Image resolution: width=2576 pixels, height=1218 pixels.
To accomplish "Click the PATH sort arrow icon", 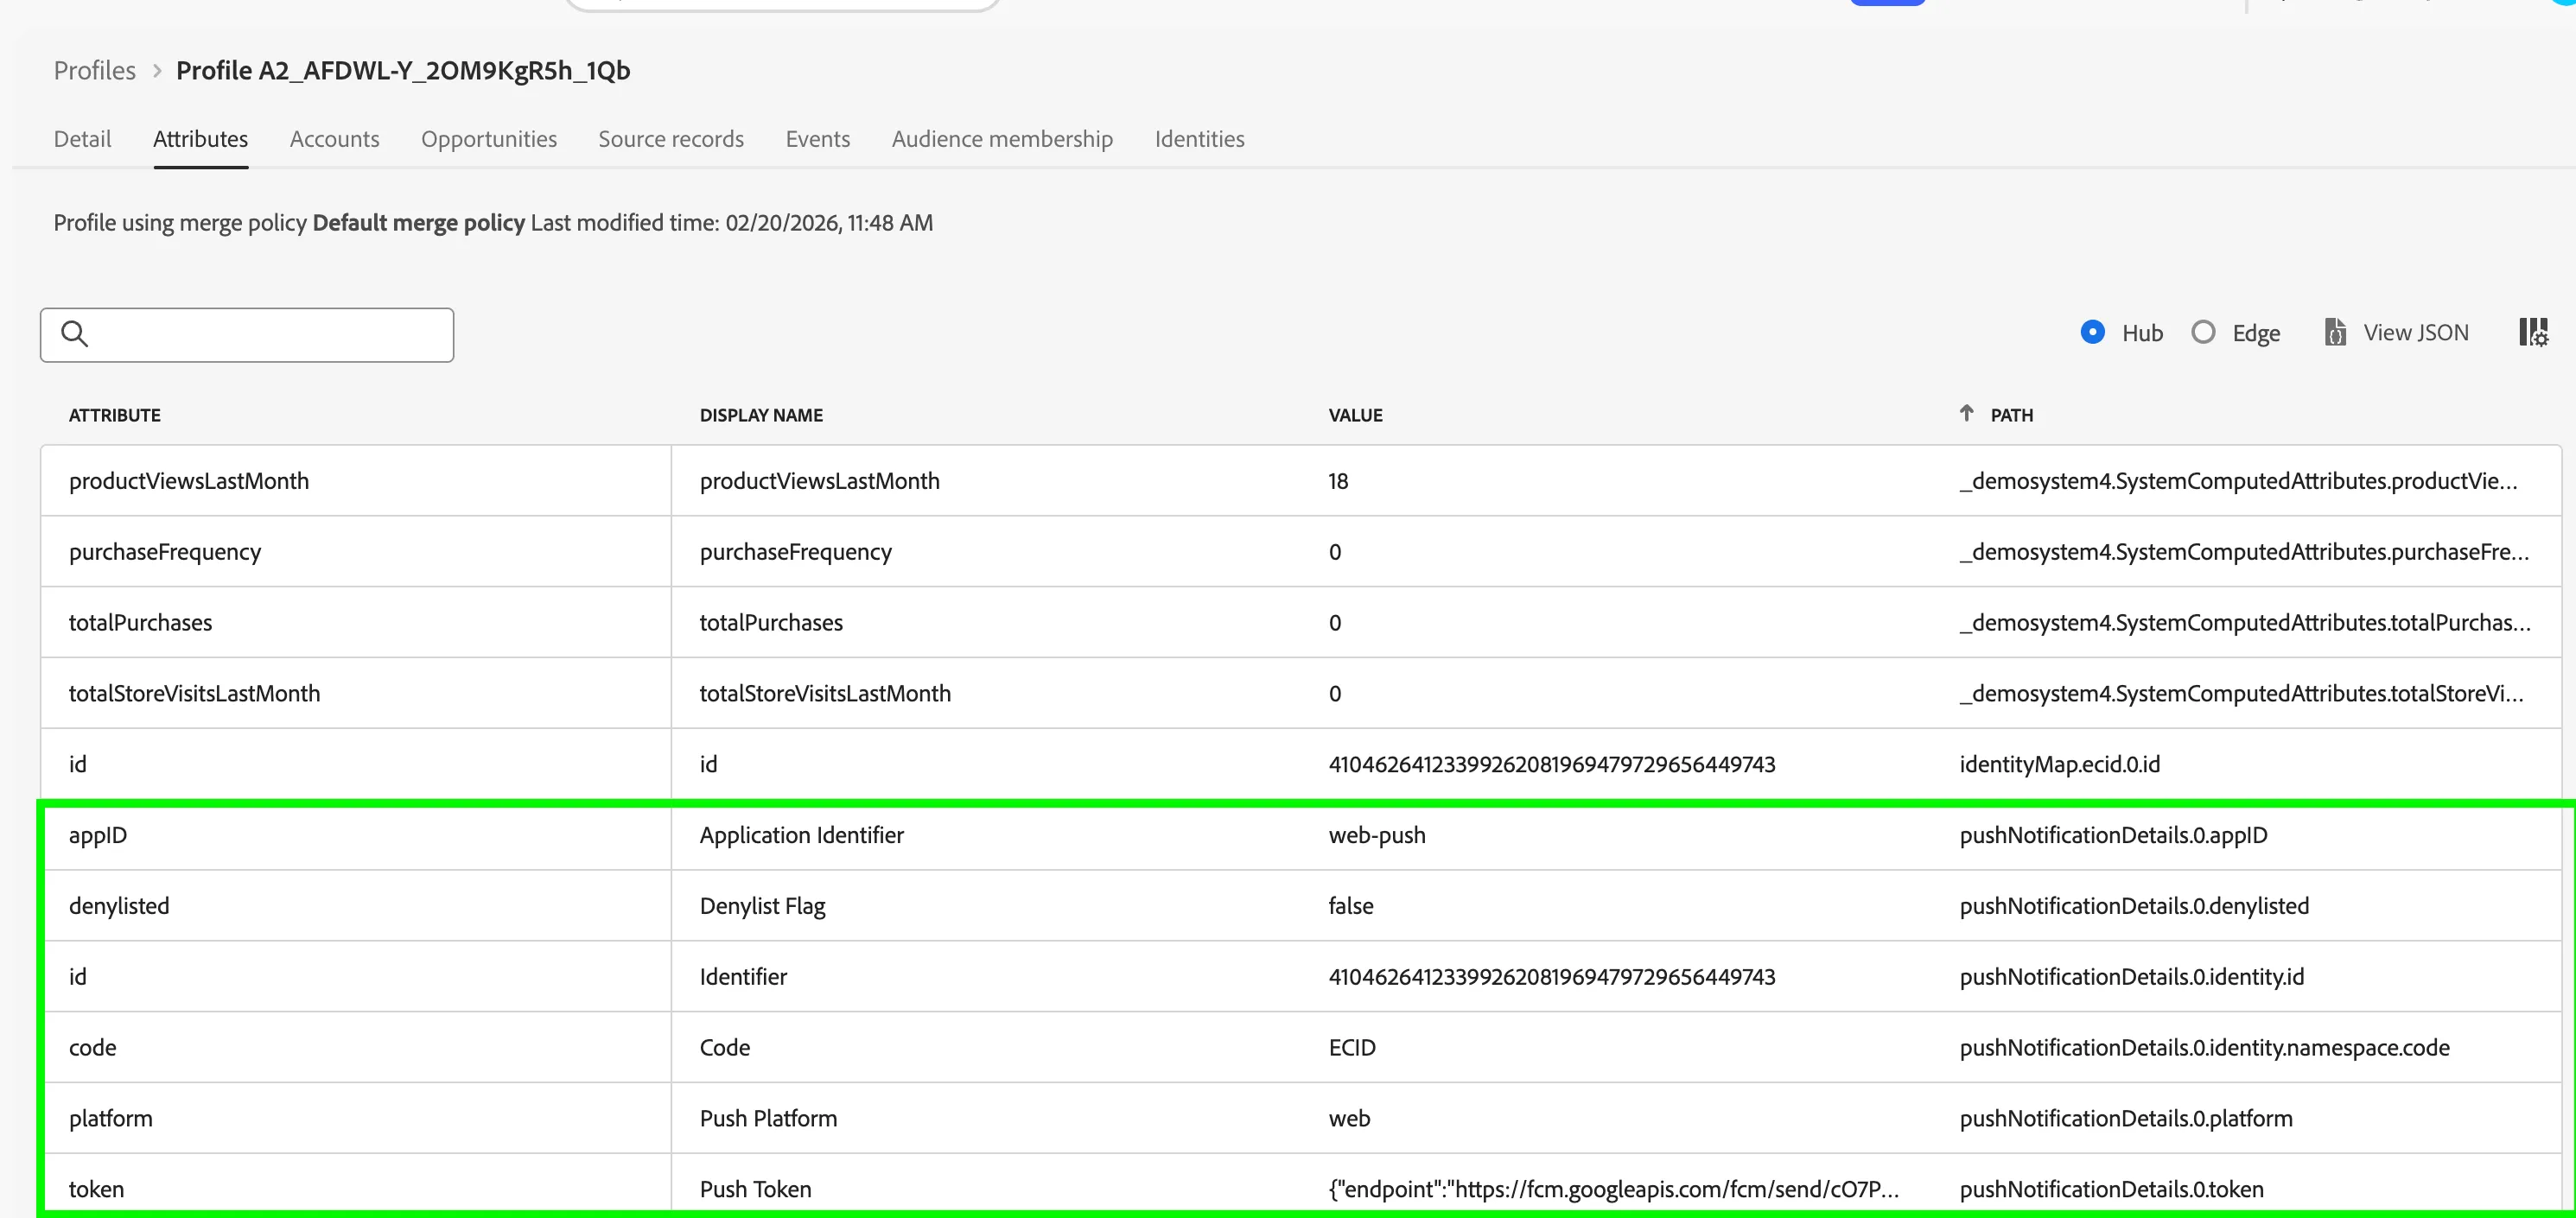I will 1966,413.
